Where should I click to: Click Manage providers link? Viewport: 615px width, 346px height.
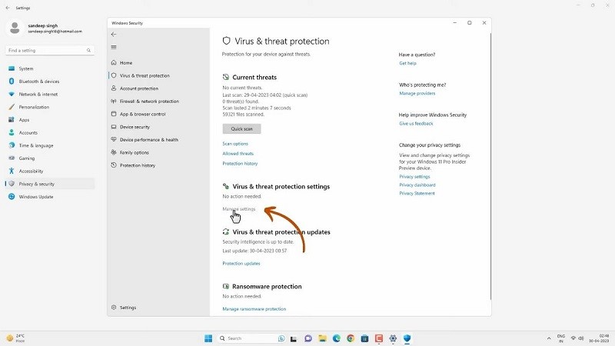(417, 93)
